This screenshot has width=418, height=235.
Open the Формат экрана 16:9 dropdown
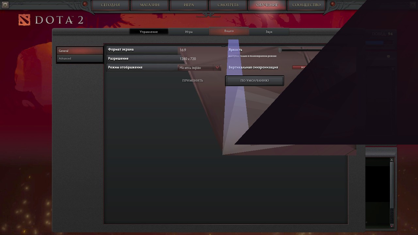click(200, 50)
